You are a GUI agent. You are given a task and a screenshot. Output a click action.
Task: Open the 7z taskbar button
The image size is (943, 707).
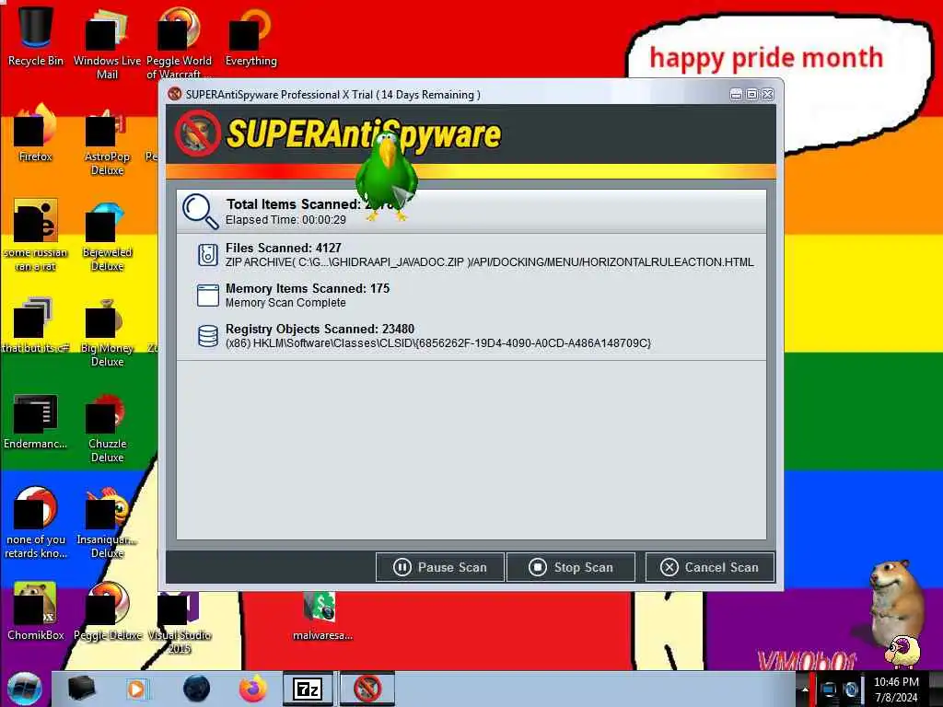tap(308, 689)
